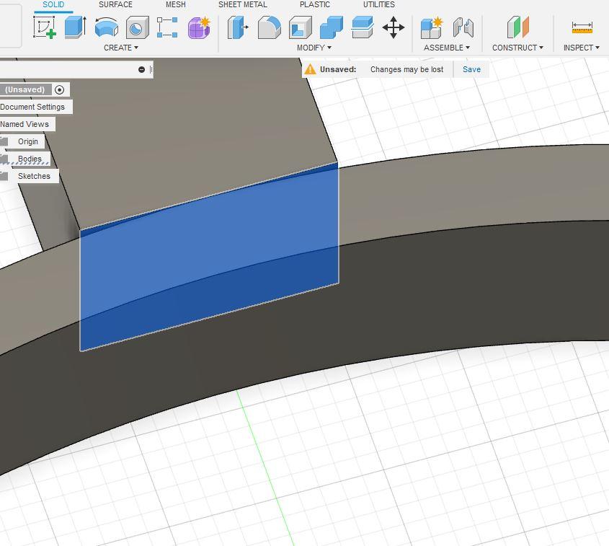
Task: Switch to the SURFACE tab
Action: point(115,4)
